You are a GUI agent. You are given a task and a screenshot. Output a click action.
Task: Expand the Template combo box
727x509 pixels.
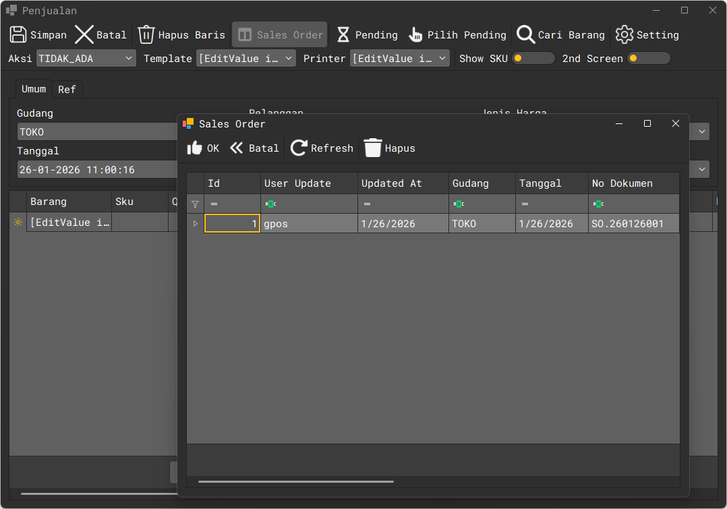coord(246,59)
